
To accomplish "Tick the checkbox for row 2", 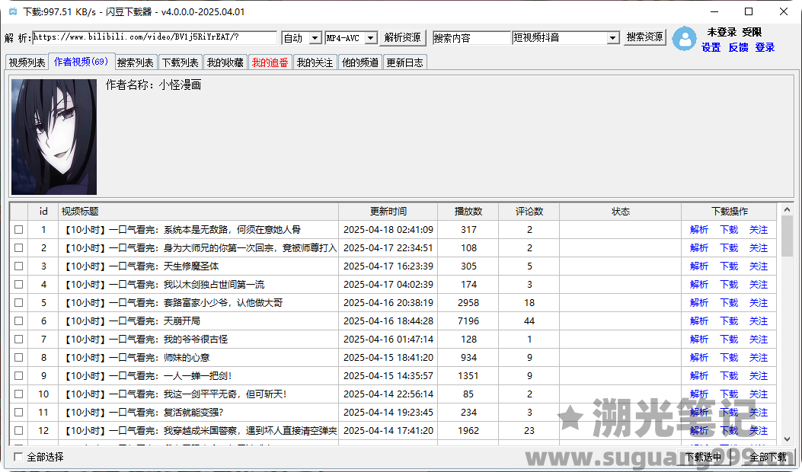I will (x=19, y=248).
